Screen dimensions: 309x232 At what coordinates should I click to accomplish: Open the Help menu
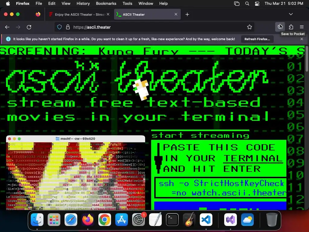pos(163,3)
